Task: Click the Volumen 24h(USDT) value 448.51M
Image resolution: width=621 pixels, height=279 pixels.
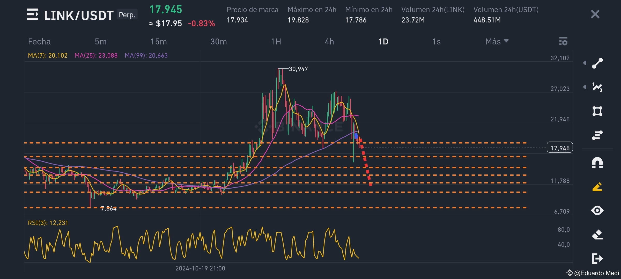Action: (x=487, y=20)
